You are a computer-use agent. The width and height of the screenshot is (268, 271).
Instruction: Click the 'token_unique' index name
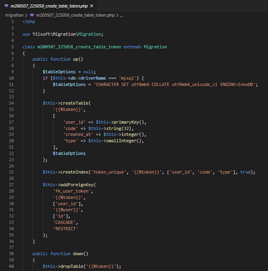[x=108, y=172]
